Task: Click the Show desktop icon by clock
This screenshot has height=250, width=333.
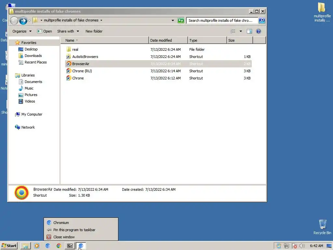Action: [329, 246]
